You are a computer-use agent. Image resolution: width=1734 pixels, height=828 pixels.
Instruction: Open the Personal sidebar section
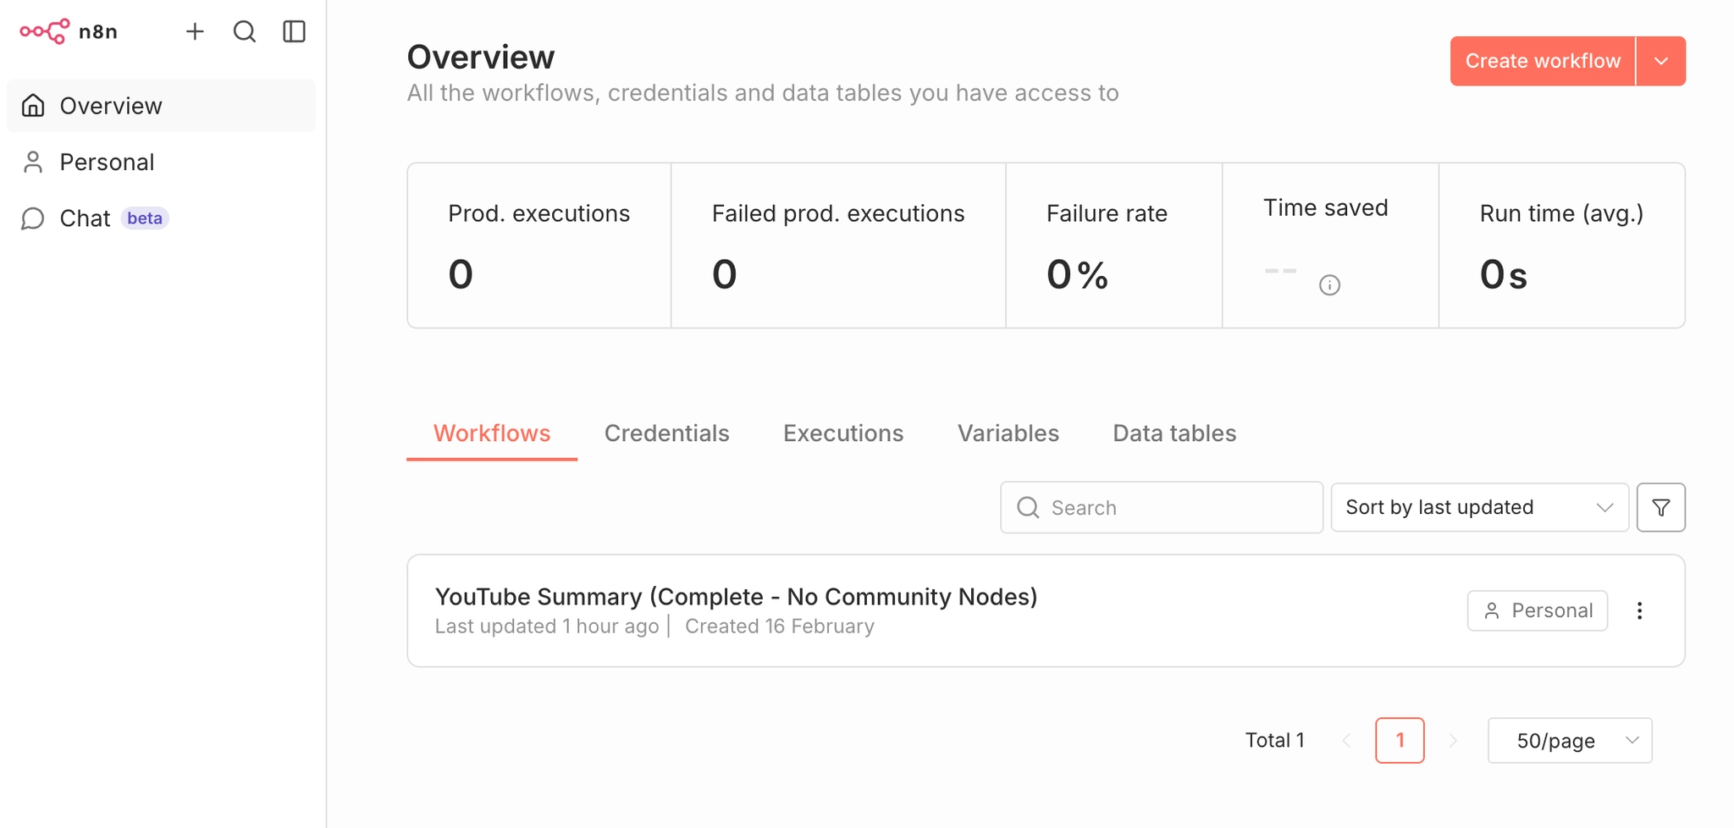(107, 163)
